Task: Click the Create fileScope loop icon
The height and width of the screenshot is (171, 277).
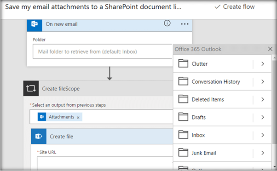Action: coord(31,88)
